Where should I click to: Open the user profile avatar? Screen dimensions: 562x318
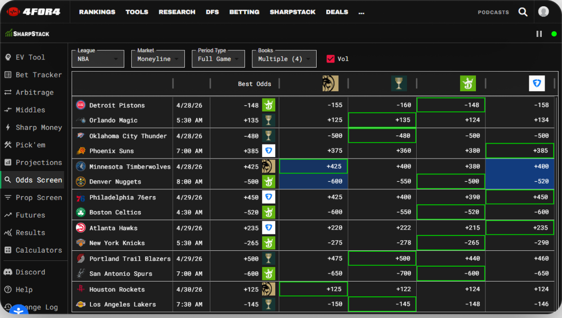(543, 12)
